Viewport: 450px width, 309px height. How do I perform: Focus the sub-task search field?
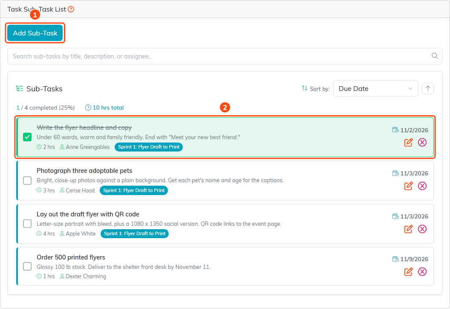[225, 56]
